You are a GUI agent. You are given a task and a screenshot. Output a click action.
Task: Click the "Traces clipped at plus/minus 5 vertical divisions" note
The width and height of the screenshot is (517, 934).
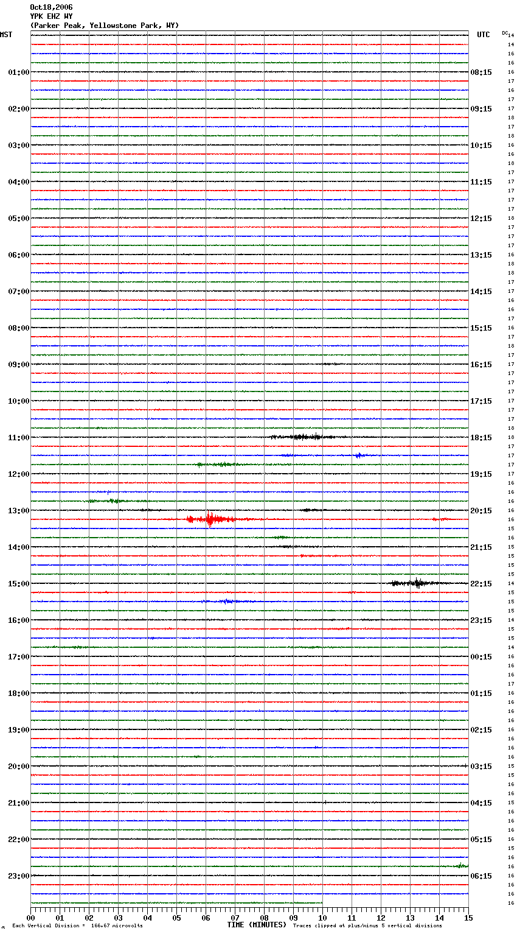click(367, 926)
